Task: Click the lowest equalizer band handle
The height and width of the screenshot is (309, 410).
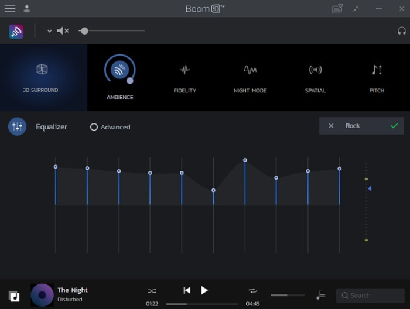Action: [213, 190]
